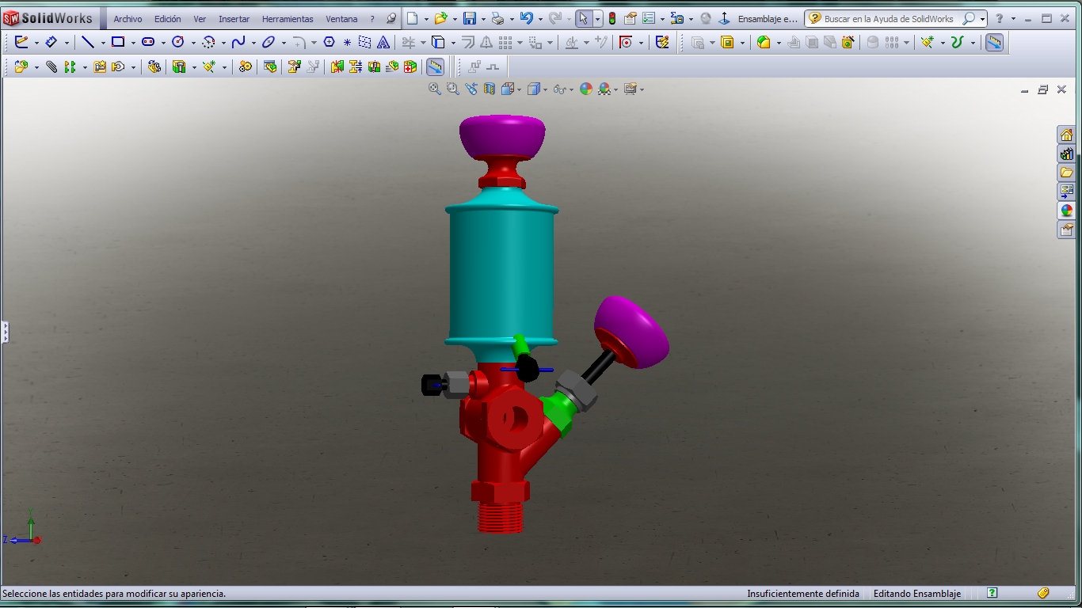Image resolution: width=1082 pixels, height=608 pixels.
Task: Expand the Spline tool dropdown arrow
Action: (x=253, y=44)
